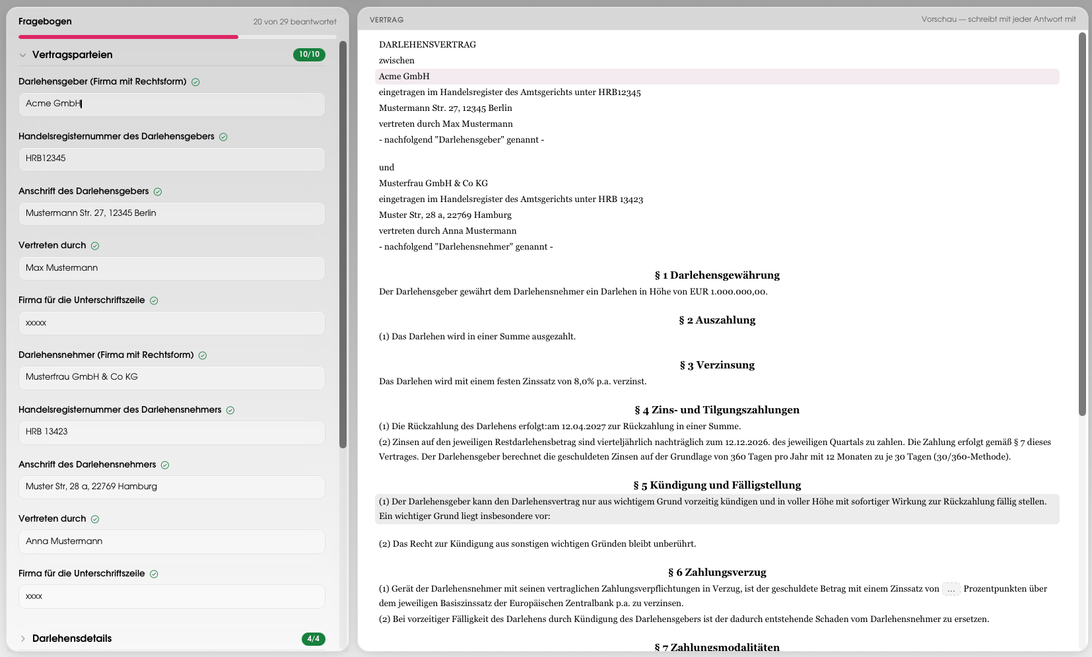Click the highlighted § 5 paragraph (1) in the contract
Image resolution: width=1092 pixels, height=657 pixels.
coord(717,509)
